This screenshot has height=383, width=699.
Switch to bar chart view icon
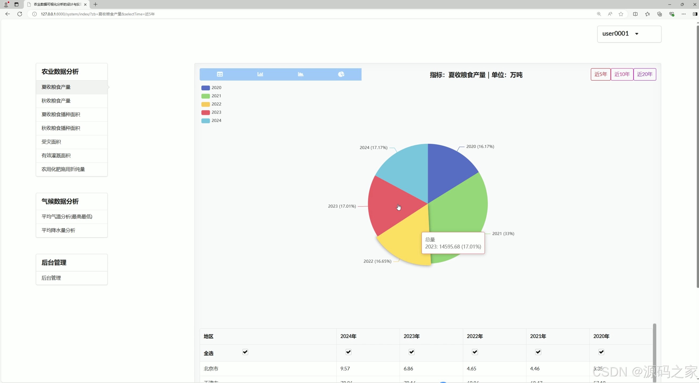click(x=260, y=74)
